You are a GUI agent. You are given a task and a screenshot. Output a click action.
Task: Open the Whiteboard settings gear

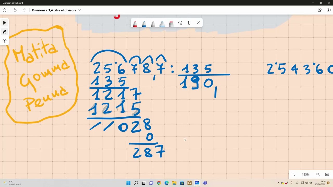pos(329,10)
